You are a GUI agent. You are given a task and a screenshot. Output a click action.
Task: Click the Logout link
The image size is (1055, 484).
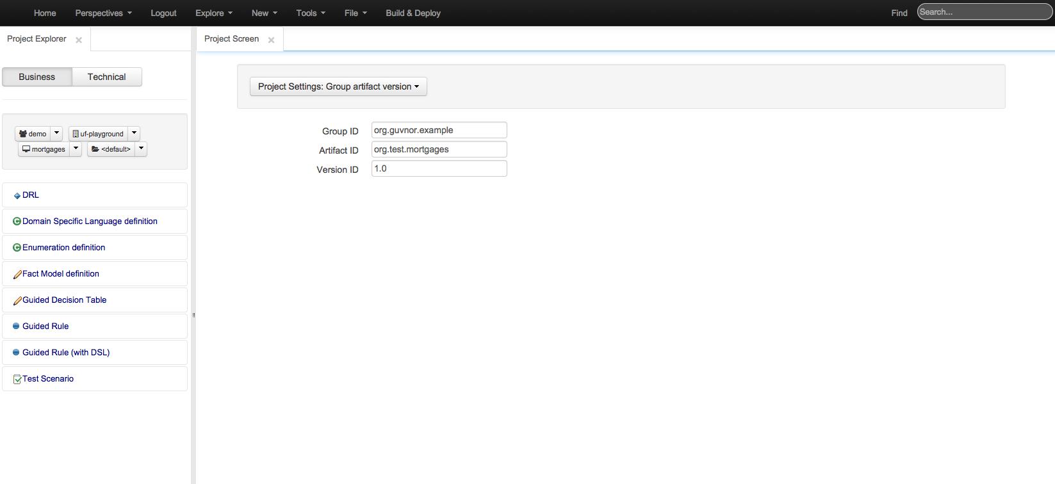163,13
